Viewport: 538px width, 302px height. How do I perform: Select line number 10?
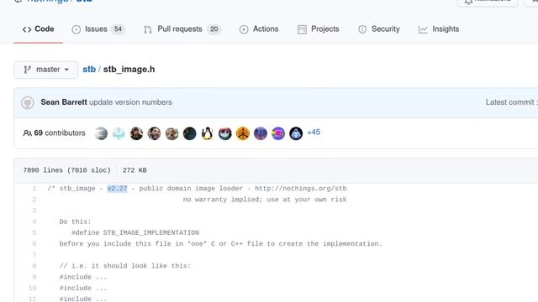[32, 288]
